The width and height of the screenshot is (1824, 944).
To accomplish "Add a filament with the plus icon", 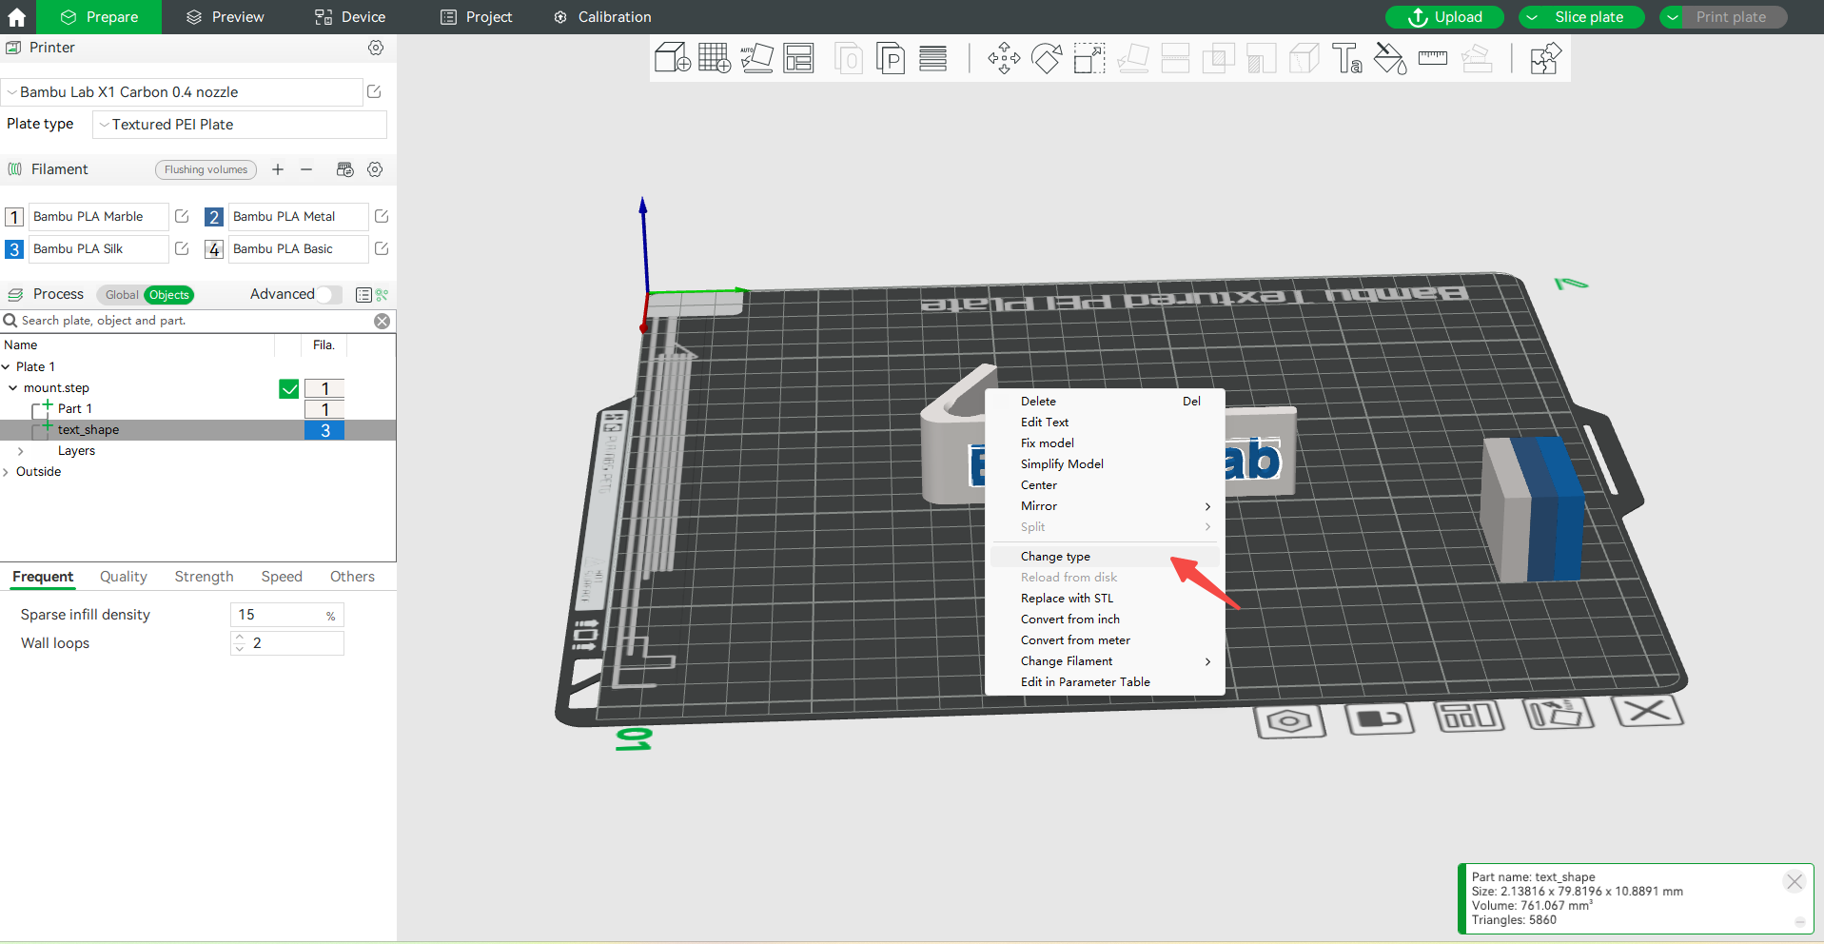I will (x=278, y=169).
